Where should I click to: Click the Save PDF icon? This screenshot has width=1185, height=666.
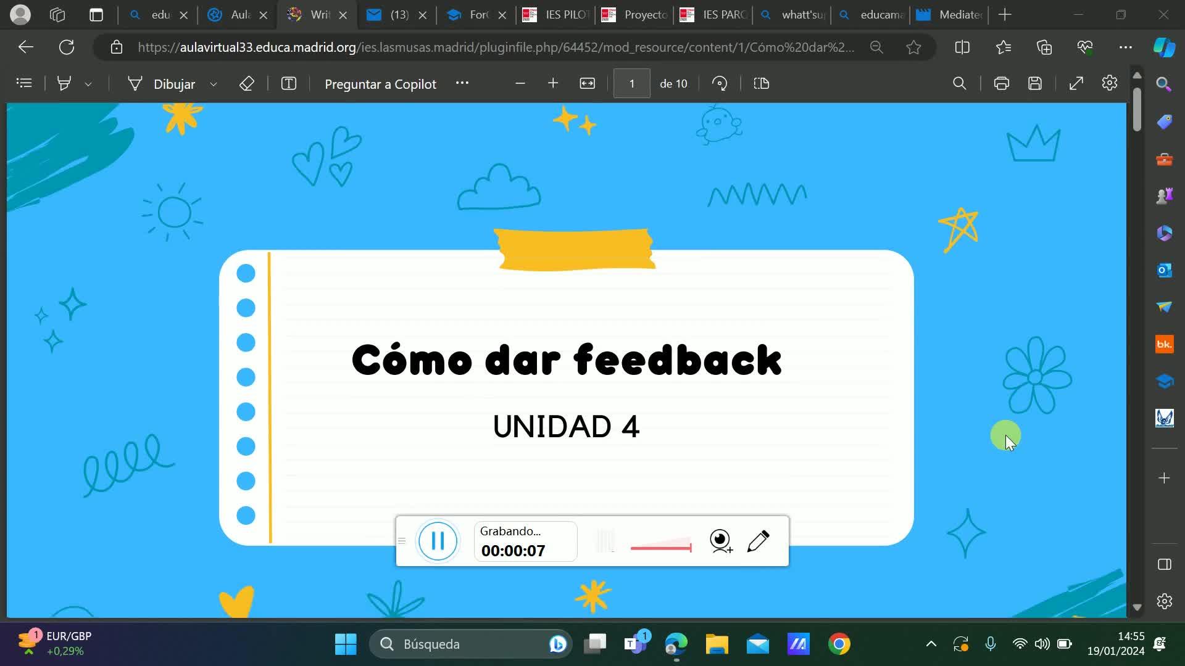[1035, 84]
